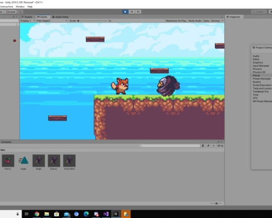The height and width of the screenshot is (218, 272).
Task: Select the Cherry prefab thumbnail
Action: click(8, 161)
